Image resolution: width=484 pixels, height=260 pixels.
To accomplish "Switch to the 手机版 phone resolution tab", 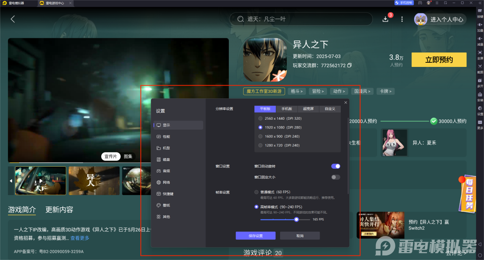I will pyautogui.click(x=287, y=109).
